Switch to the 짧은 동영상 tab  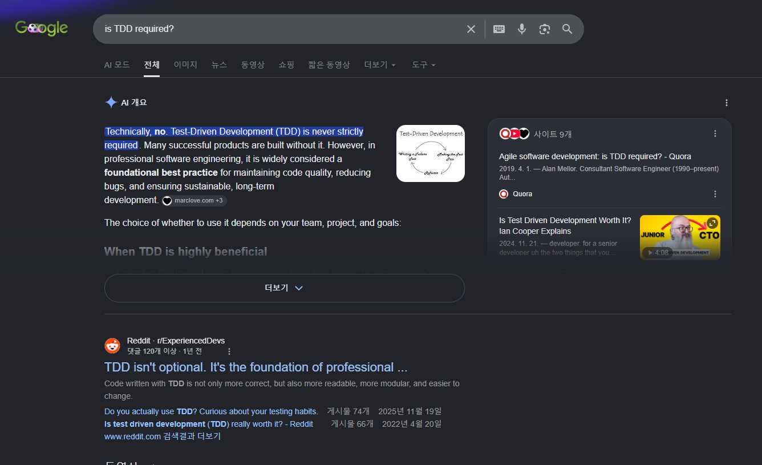coord(329,65)
